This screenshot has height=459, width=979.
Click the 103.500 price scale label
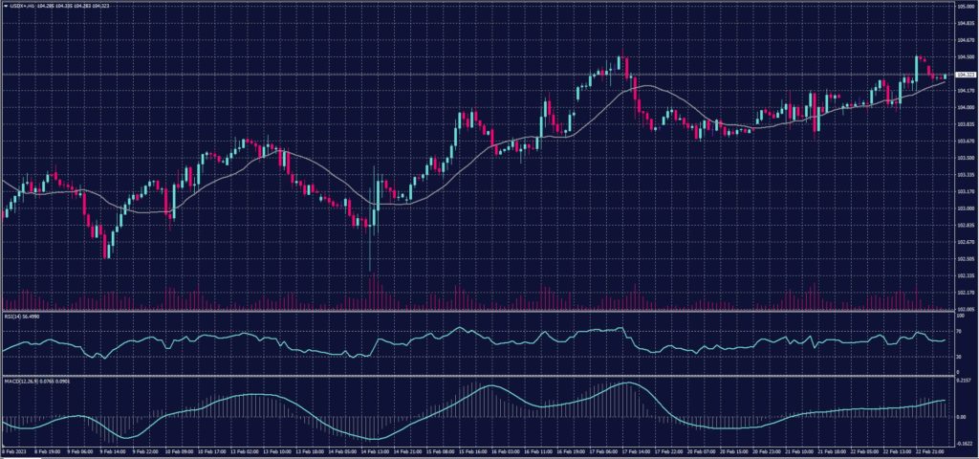click(964, 158)
